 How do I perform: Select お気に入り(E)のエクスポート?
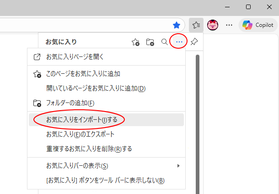(x=106, y=134)
